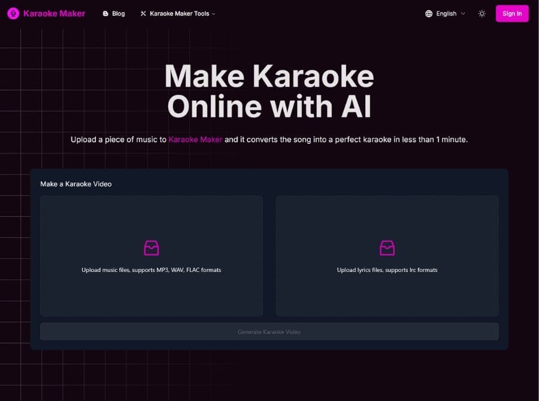Click the 'Upload music files' MP3, WAV, FLAC text

point(152,270)
